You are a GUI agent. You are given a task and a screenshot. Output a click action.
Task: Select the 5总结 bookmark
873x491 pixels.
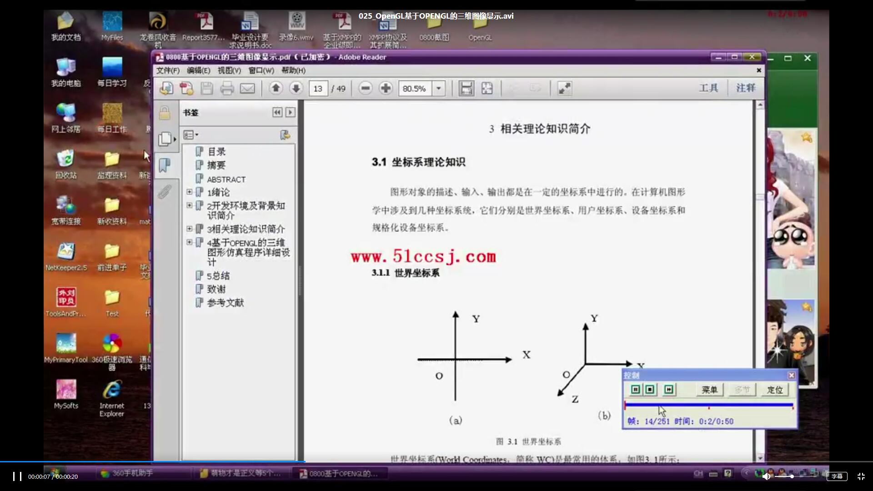[218, 276]
